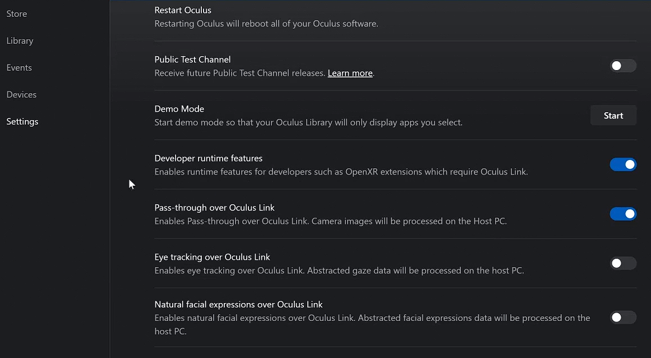Enable the Public Test Channel toggle
Image resolution: width=651 pixels, height=358 pixels.
point(623,66)
